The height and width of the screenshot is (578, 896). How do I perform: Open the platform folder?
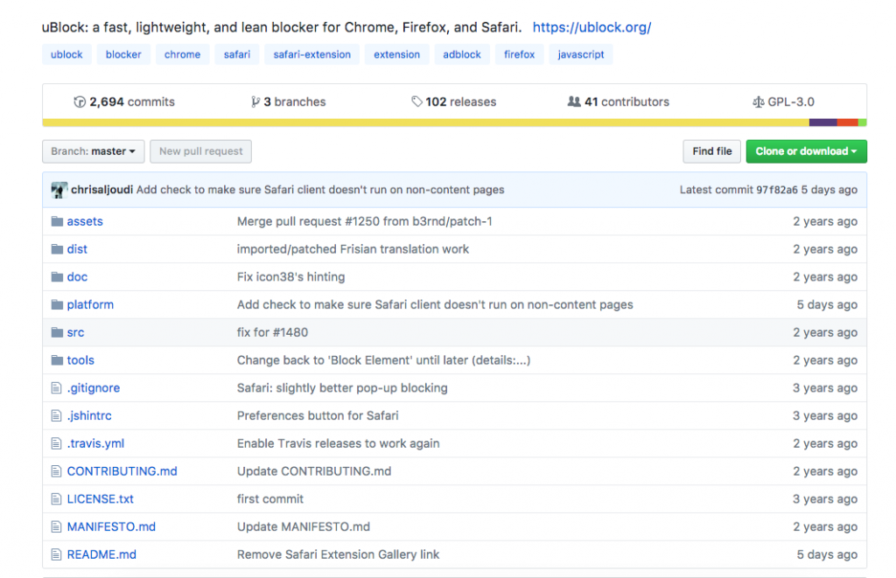click(x=90, y=304)
